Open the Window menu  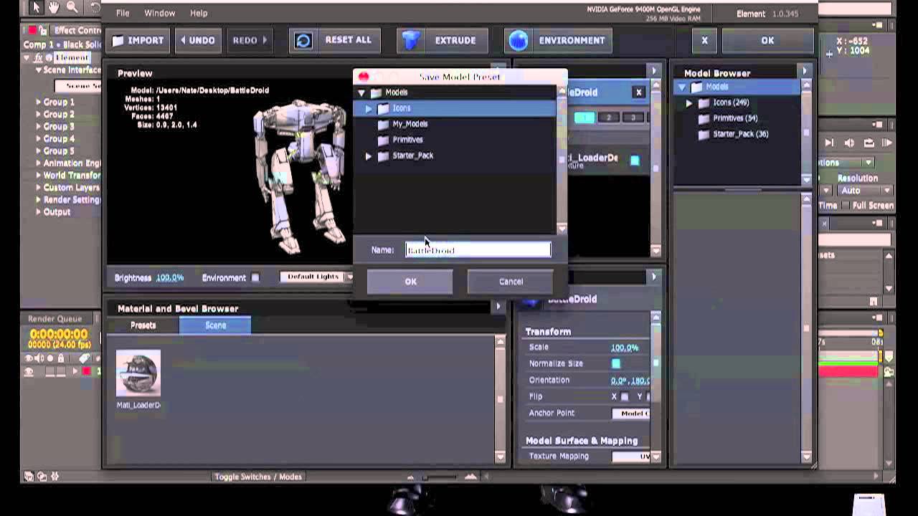pos(159,13)
